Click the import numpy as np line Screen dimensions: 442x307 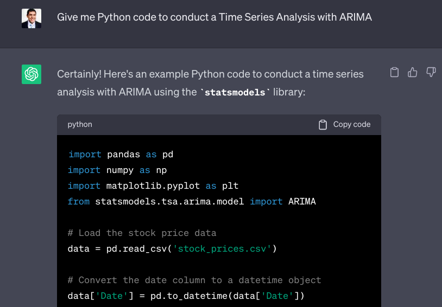click(x=117, y=170)
